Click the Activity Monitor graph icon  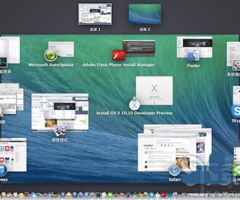click(x=3, y=62)
